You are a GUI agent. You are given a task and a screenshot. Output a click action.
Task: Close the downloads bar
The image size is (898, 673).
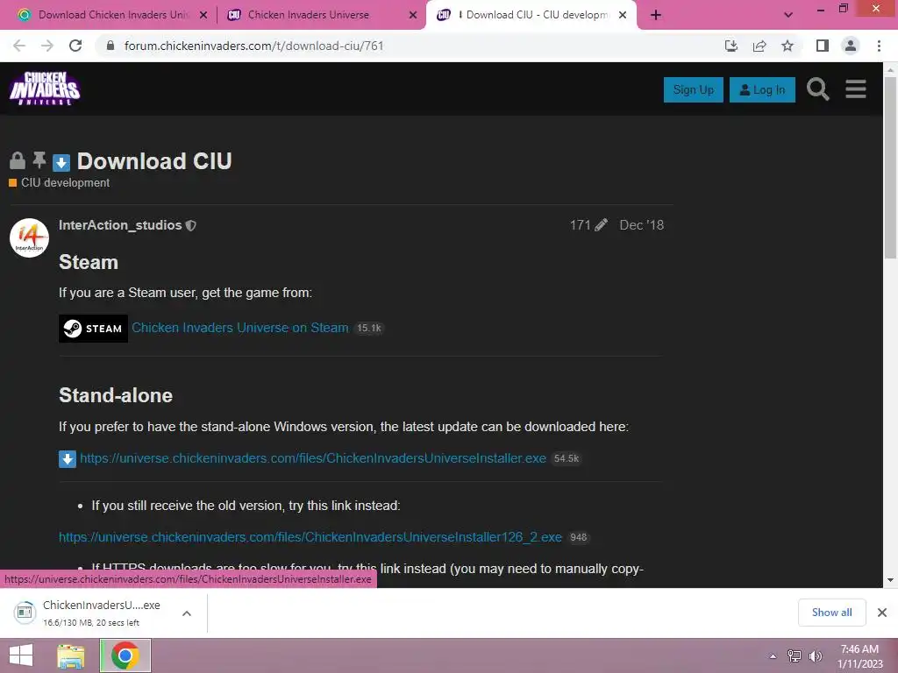click(882, 613)
